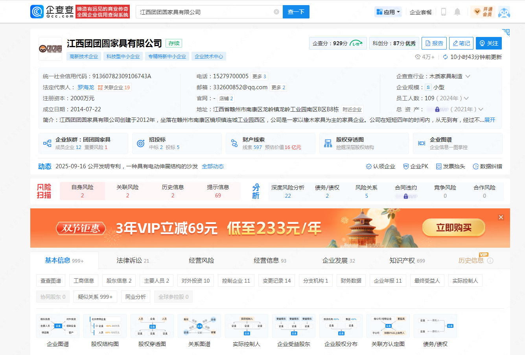Expand the company introduction with 展开
Image resolution: width=525 pixels, height=355 pixels.
click(490, 120)
